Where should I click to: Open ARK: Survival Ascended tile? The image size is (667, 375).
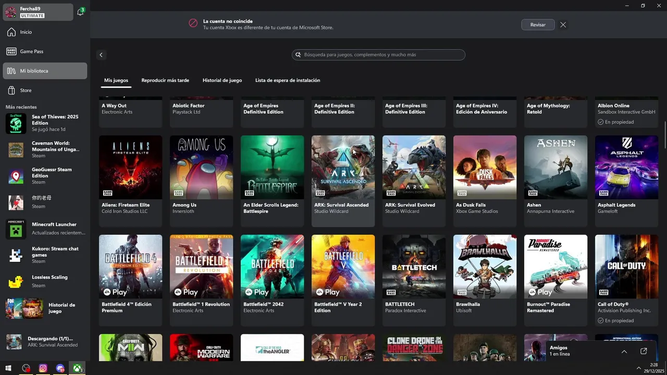(x=343, y=181)
